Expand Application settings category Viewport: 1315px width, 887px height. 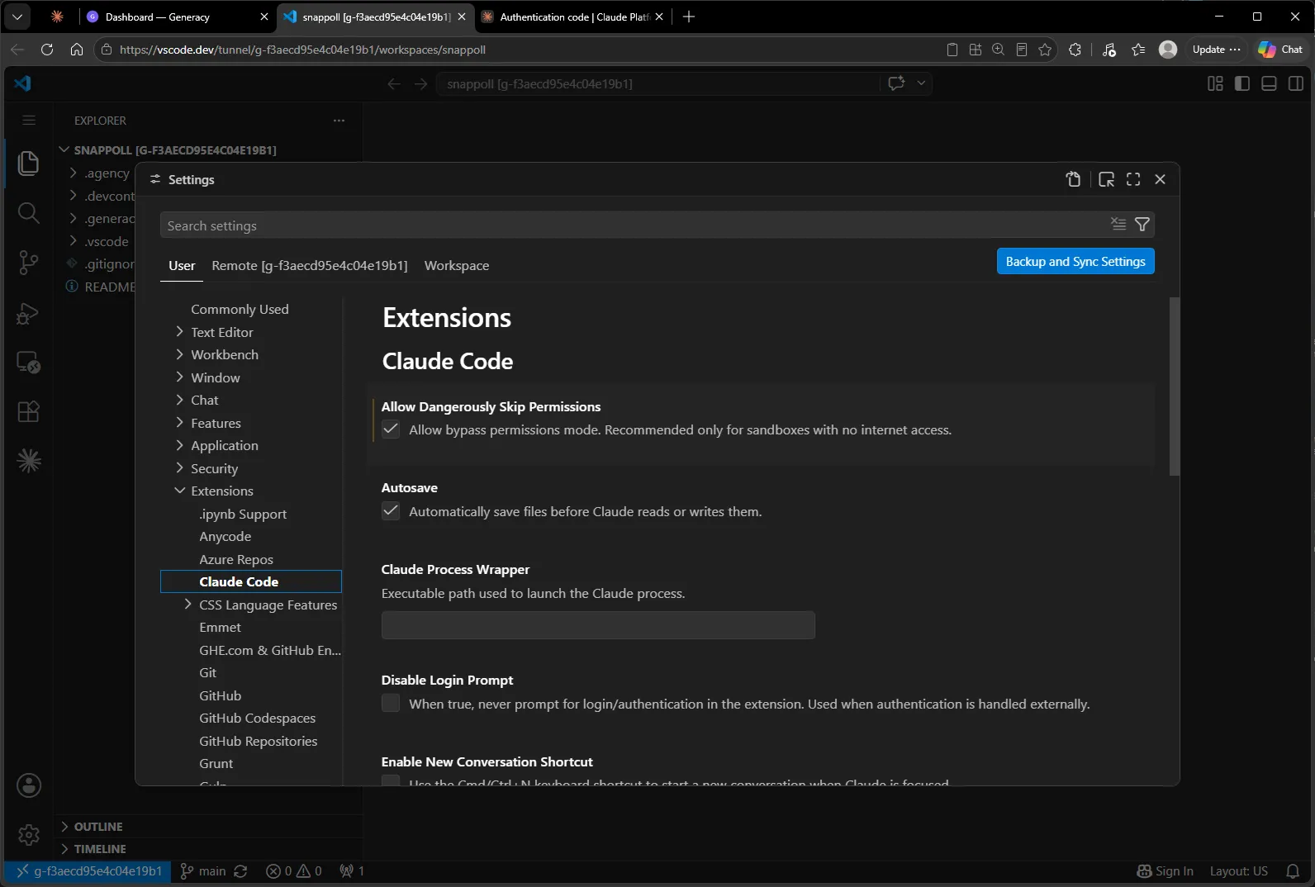click(x=180, y=445)
